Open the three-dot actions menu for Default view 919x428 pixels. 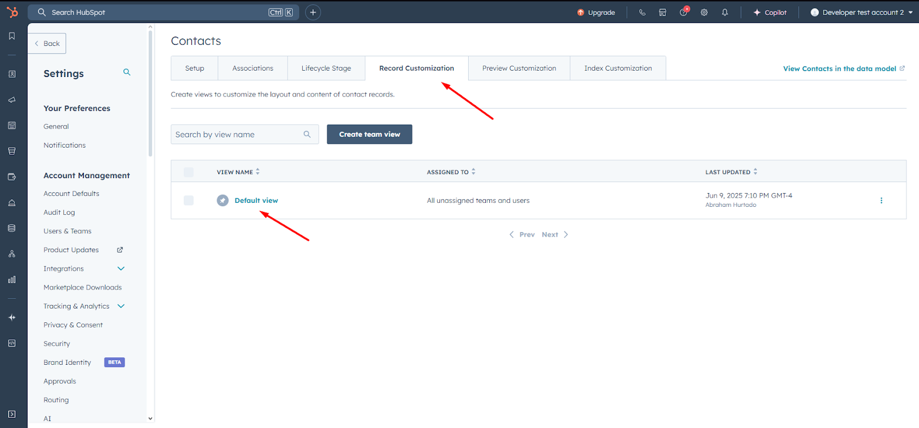coord(881,200)
